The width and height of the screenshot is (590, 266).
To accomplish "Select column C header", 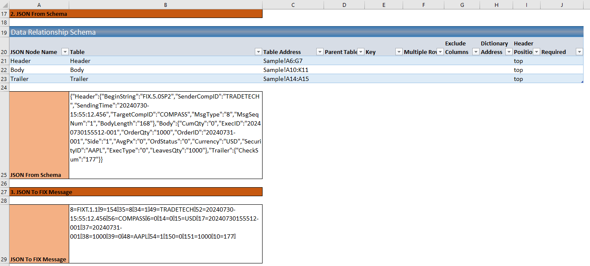I will pyautogui.click(x=293, y=5).
